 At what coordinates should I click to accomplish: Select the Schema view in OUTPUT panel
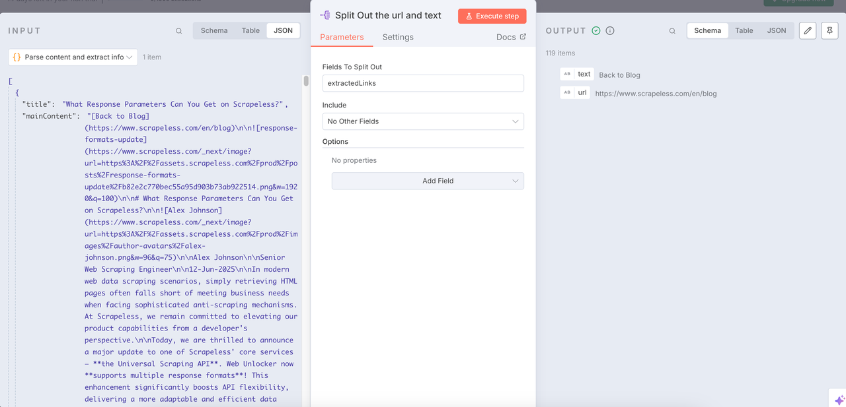coord(707,31)
